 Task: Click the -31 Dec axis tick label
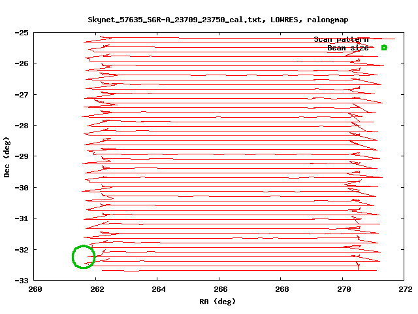point(22,218)
